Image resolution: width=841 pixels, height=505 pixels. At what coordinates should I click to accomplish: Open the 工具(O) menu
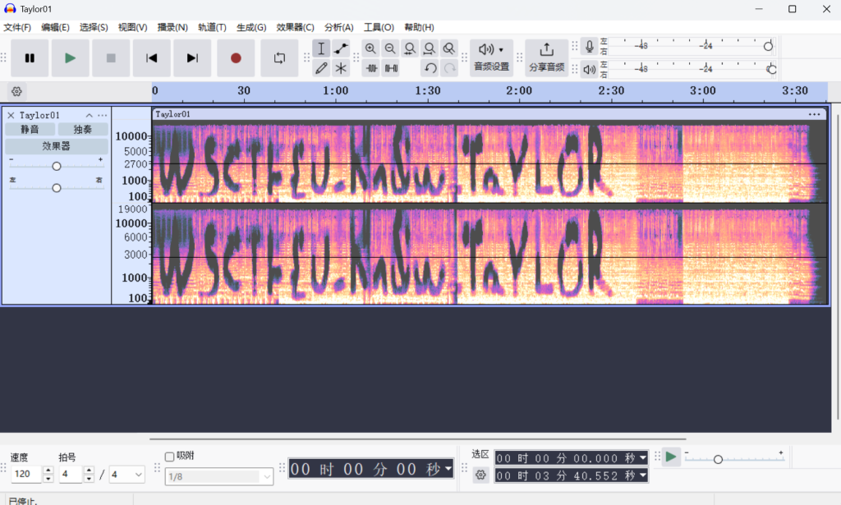coord(379,27)
